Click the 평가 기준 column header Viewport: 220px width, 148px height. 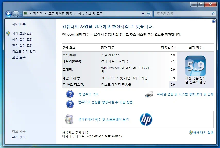click(x=107, y=48)
